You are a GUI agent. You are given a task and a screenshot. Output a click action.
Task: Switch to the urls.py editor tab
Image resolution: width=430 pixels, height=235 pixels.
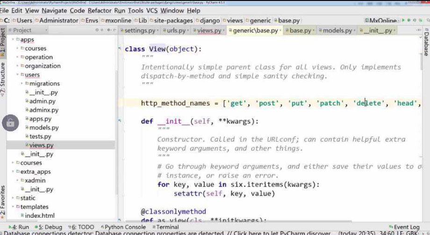(x=176, y=30)
